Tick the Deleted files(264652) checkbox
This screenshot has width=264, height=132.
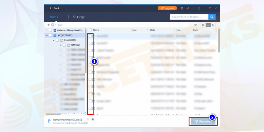coord(50,31)
